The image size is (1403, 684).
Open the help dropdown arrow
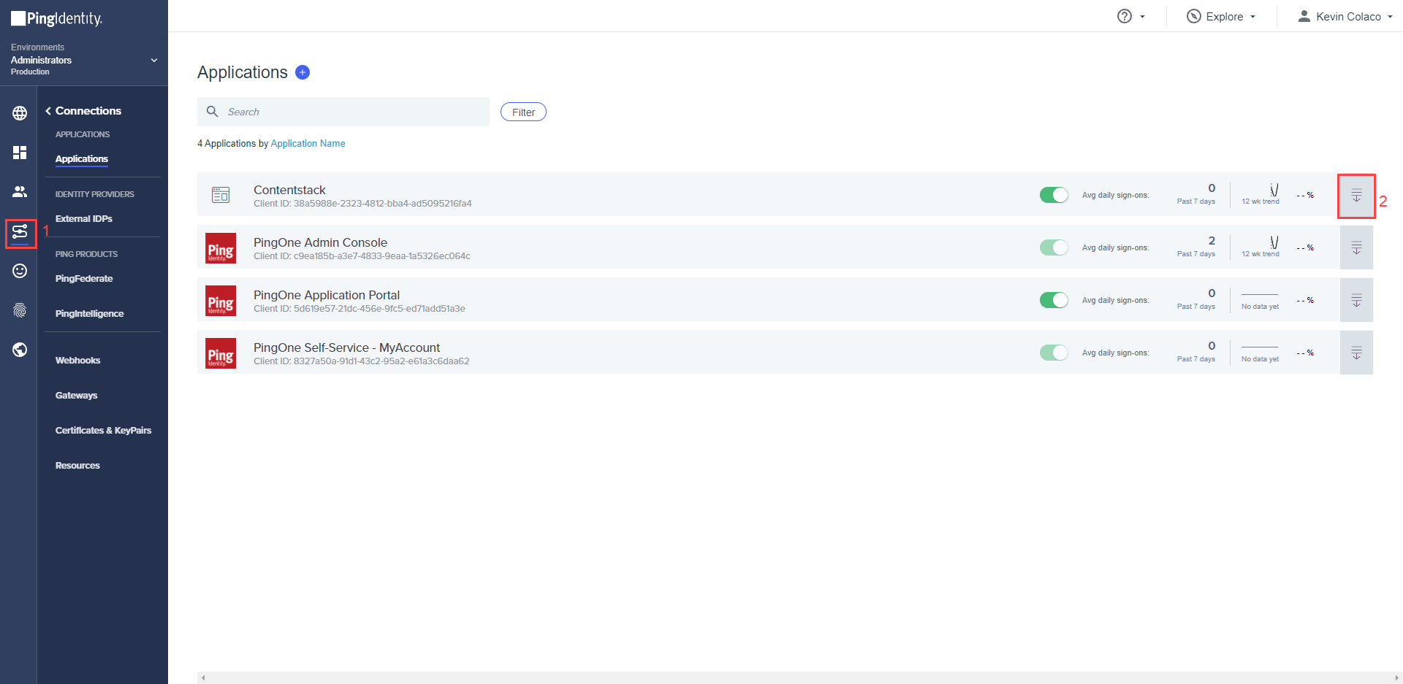(x=1142, y=17)
